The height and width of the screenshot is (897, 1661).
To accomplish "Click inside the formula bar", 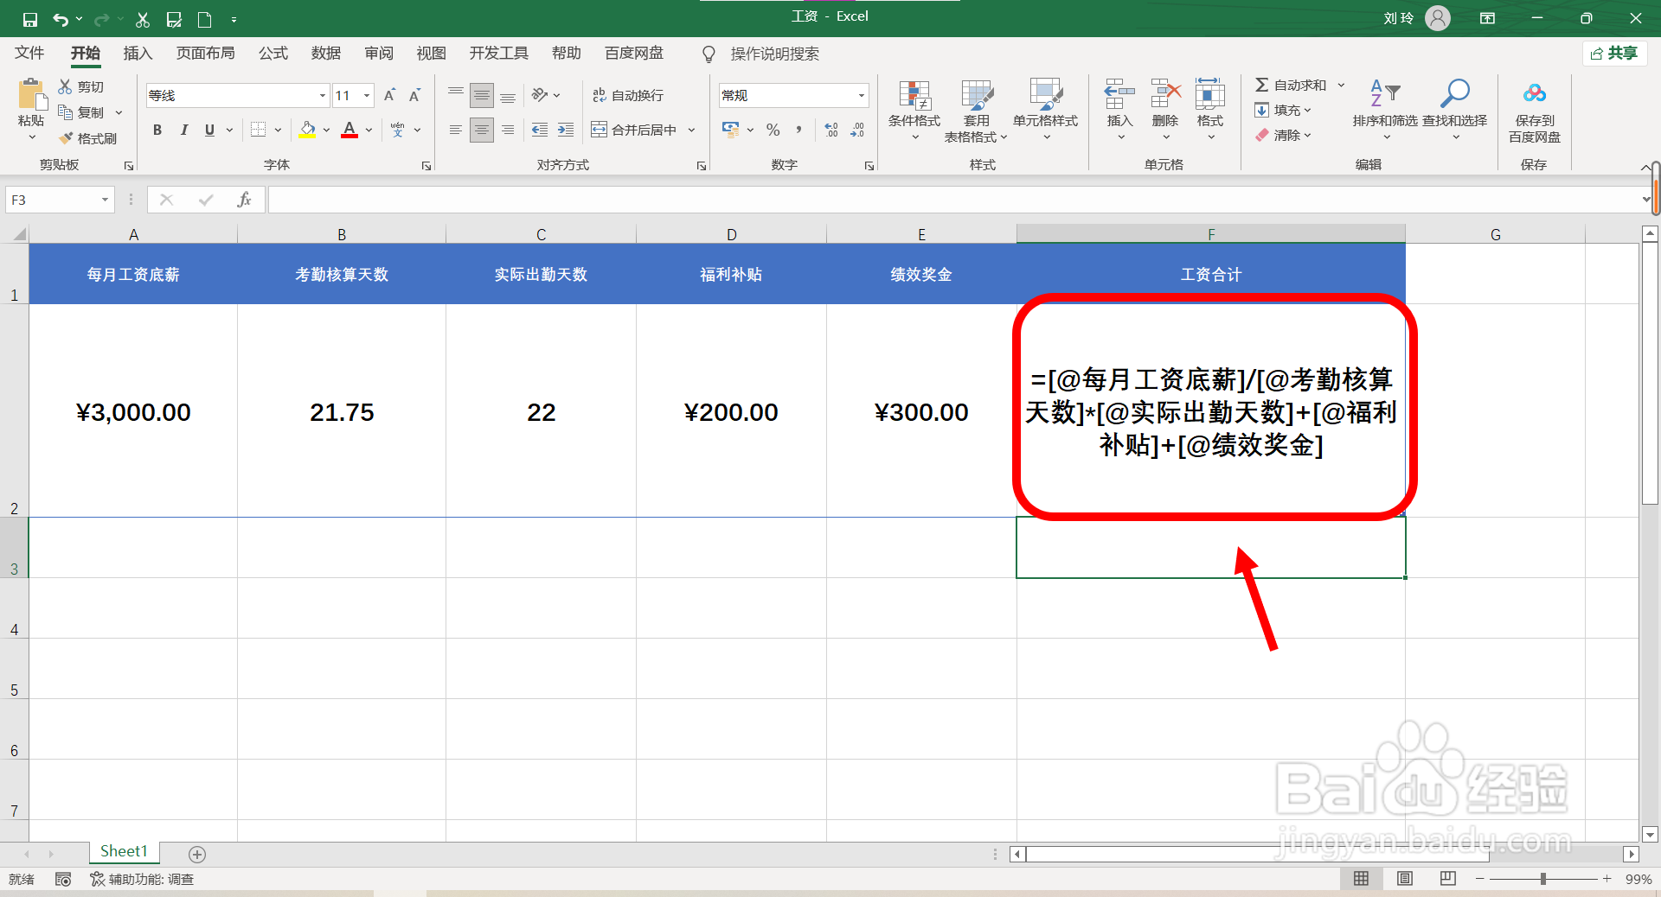I will [x=606, y=200].
